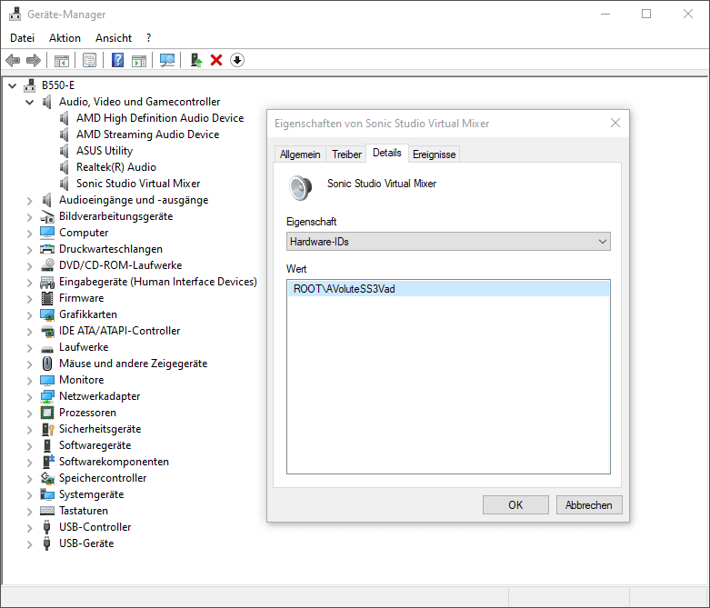
Task: Click the Mäuse und andere Zeigegeräte mouse icon
Action: point(47,364)
